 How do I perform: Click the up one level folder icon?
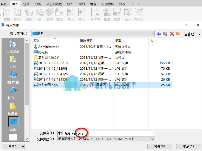click(x=165, y=34)
